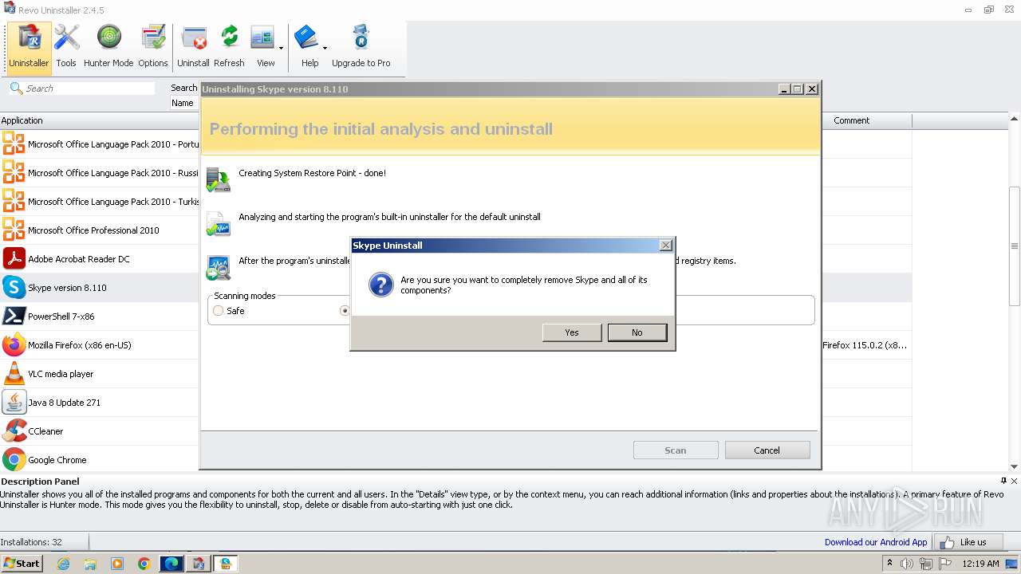Open the Name search-by dropdown

184,103
